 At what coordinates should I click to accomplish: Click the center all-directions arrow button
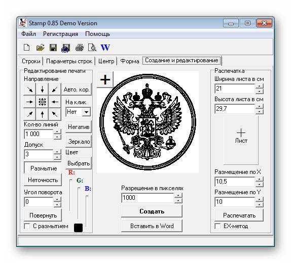pos(42,102)
